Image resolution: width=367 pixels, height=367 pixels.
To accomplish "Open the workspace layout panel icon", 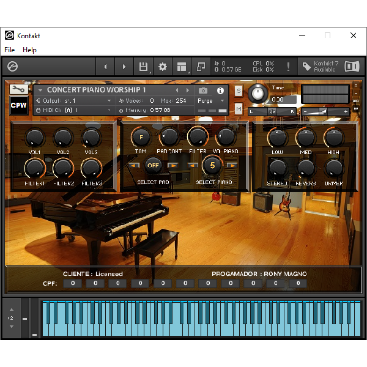I will pos(182,67).
